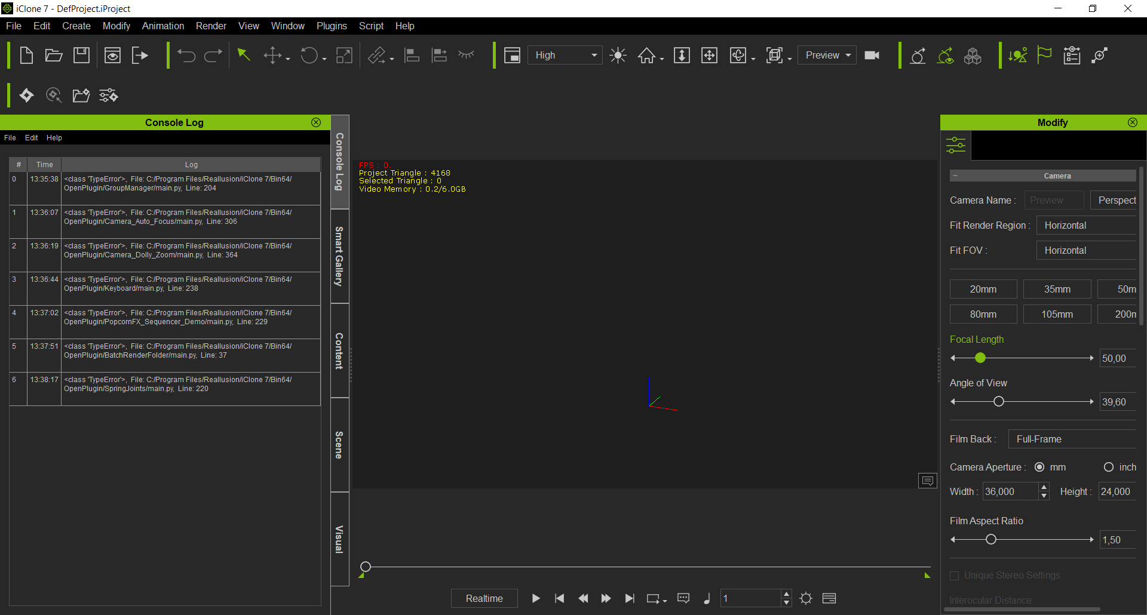1147x615 pixels.
Task: Save the current iClone project
Action: 81,55
